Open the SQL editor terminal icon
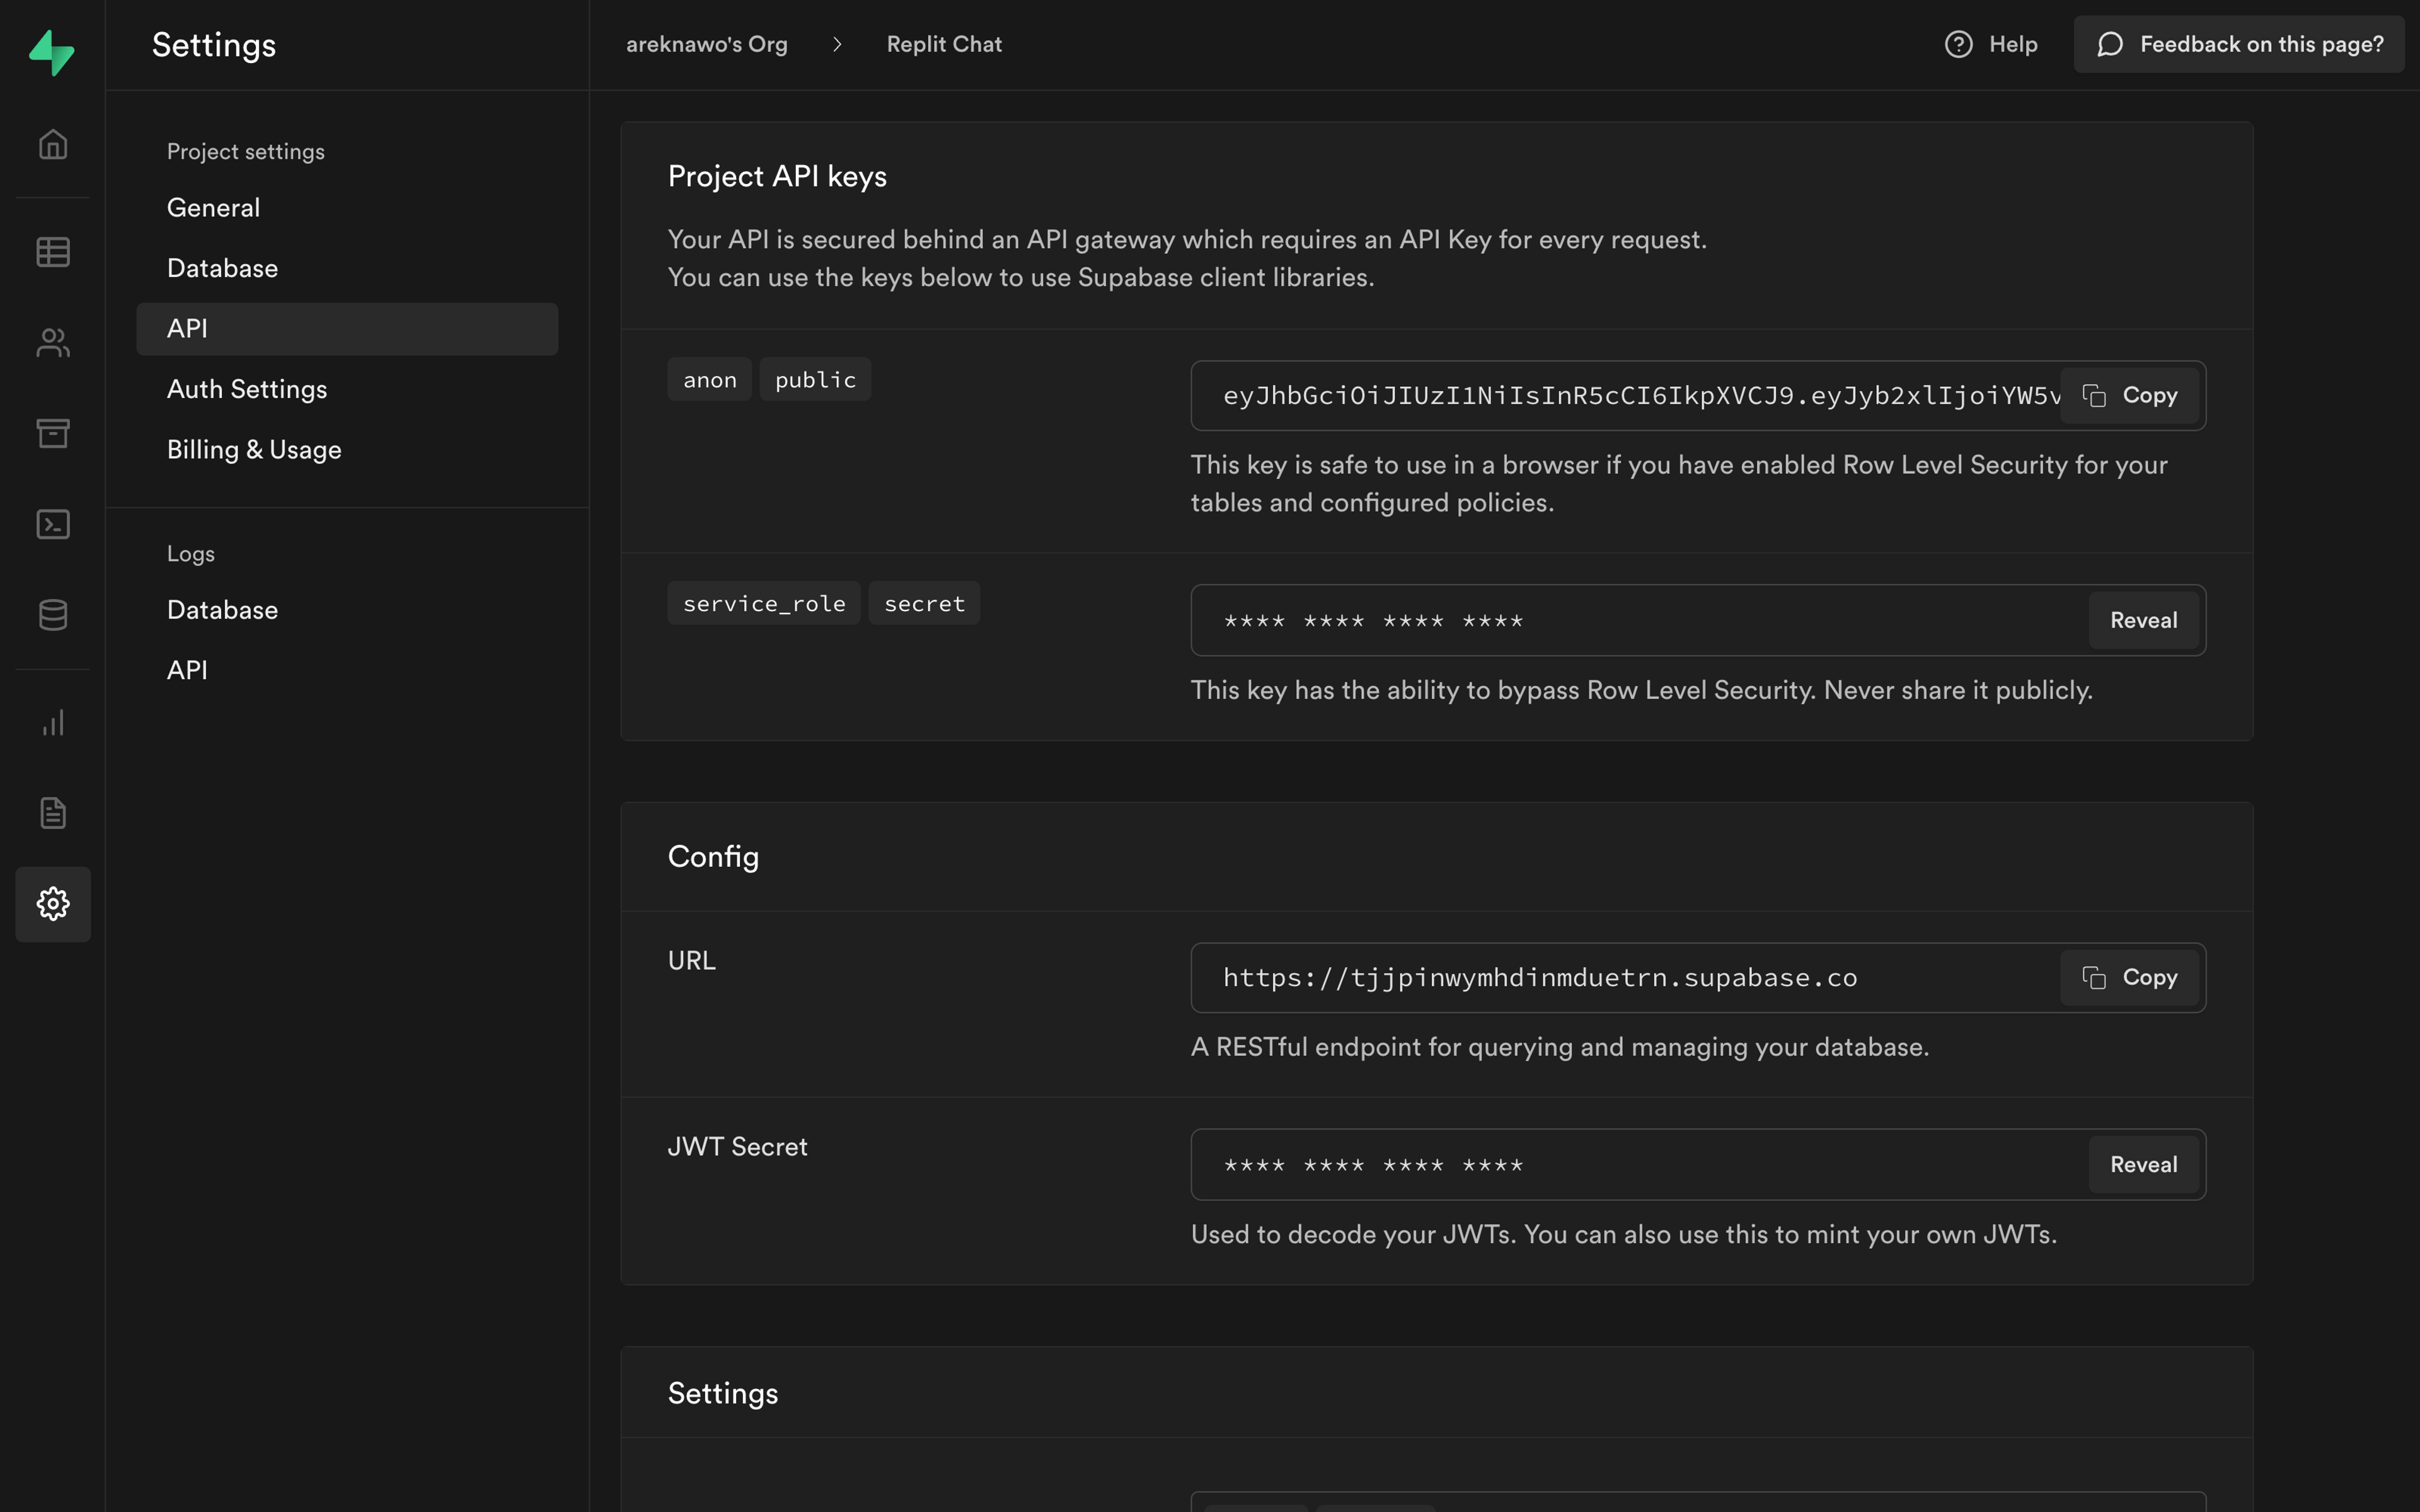The image size is (2420, 1512). point(53,524)
